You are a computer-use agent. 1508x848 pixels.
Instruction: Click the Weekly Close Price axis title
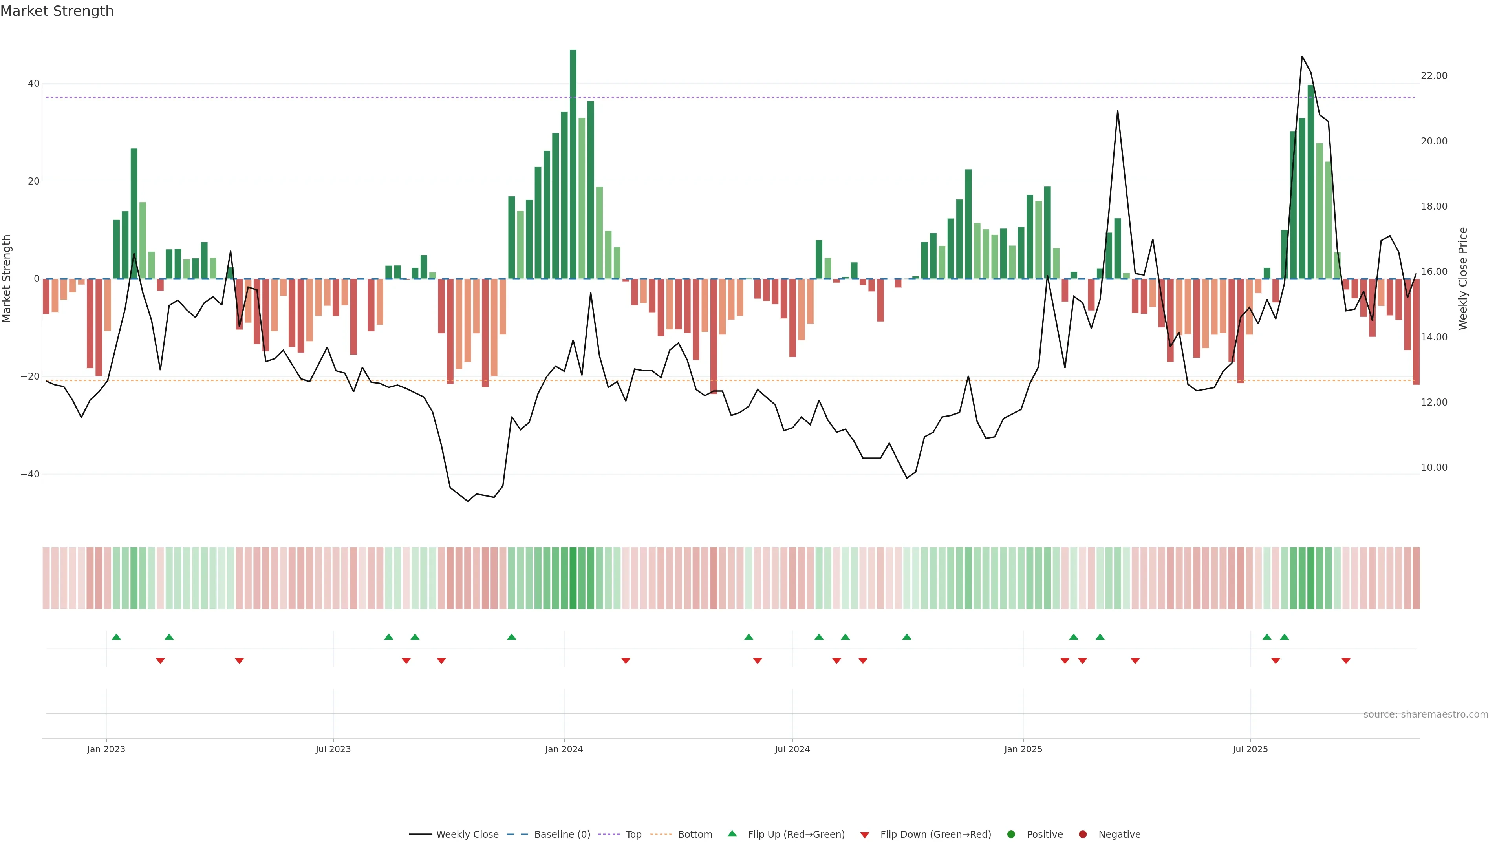pyautogui.click(x=1463, y=279)
